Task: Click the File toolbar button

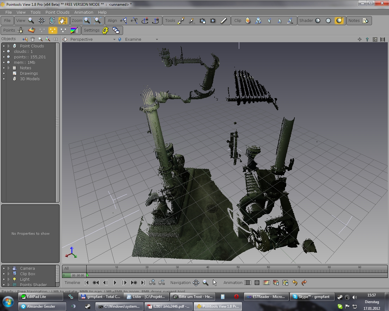Action: pyautogui.click(x=7, y=21)
